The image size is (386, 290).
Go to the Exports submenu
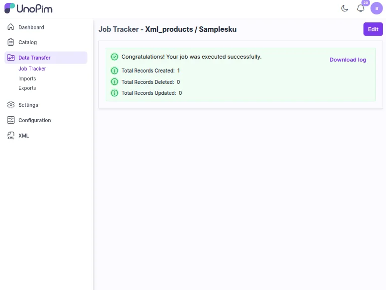pos(27,88)
